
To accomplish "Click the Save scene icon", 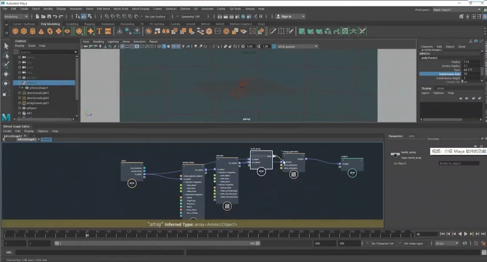I will (x=49, y=16).
